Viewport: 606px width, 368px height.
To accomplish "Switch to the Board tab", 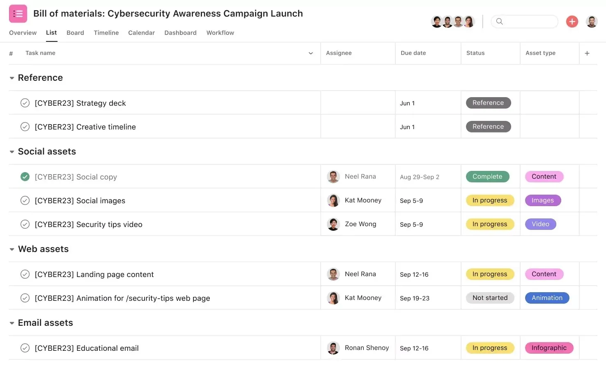I will tap(75, 33).
